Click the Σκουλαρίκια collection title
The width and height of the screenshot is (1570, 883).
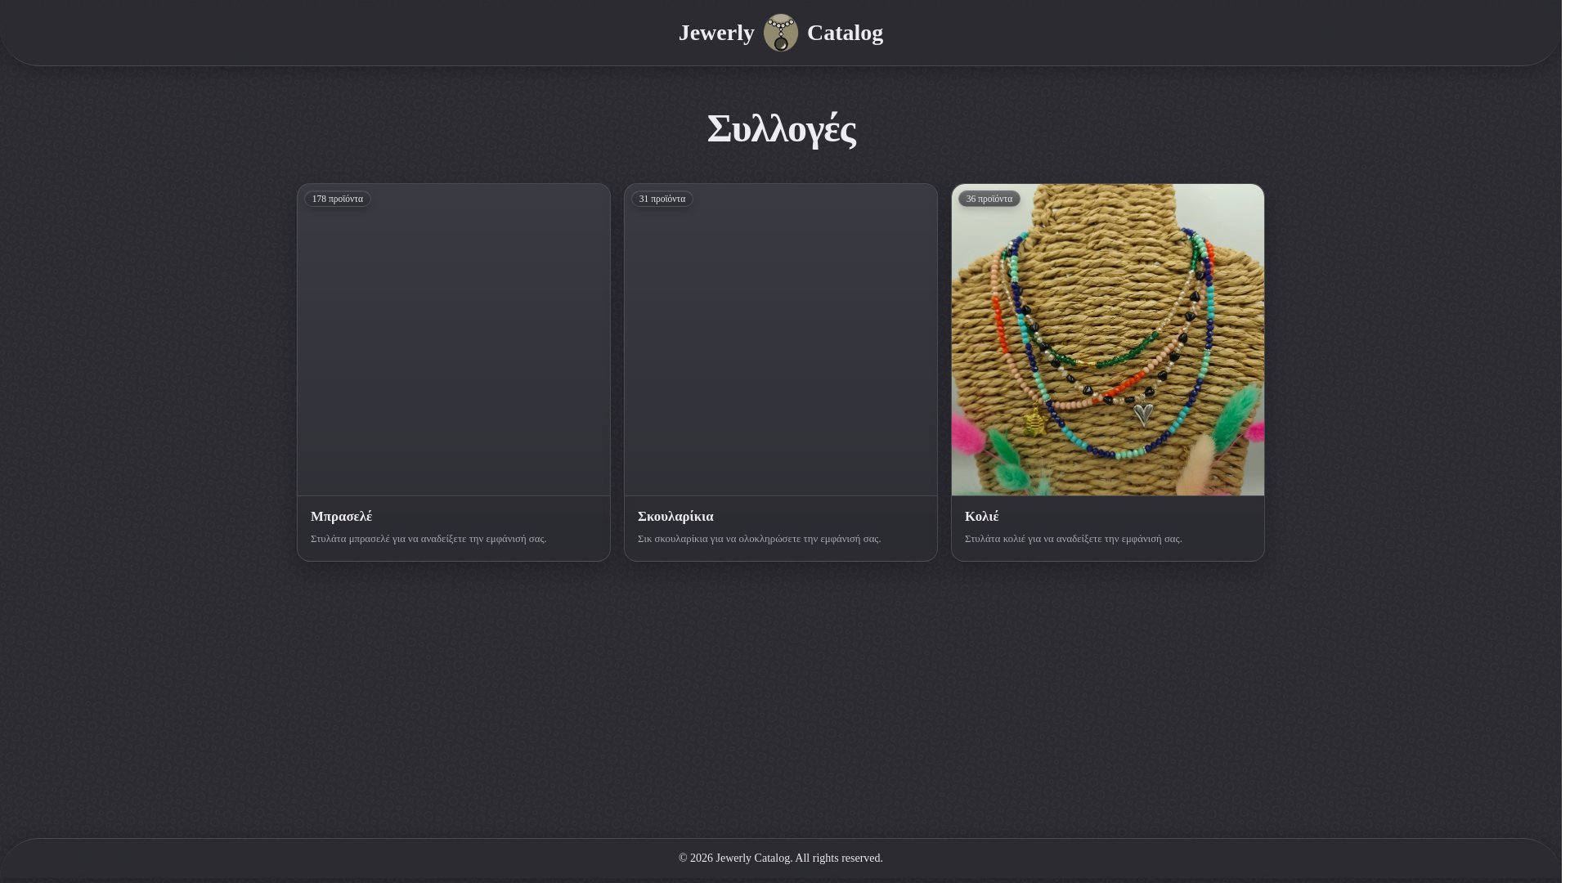[x=675, y=517]
